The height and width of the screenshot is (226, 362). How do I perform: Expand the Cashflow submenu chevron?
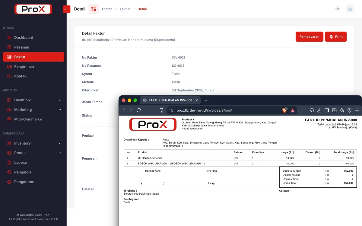[60, 100]
